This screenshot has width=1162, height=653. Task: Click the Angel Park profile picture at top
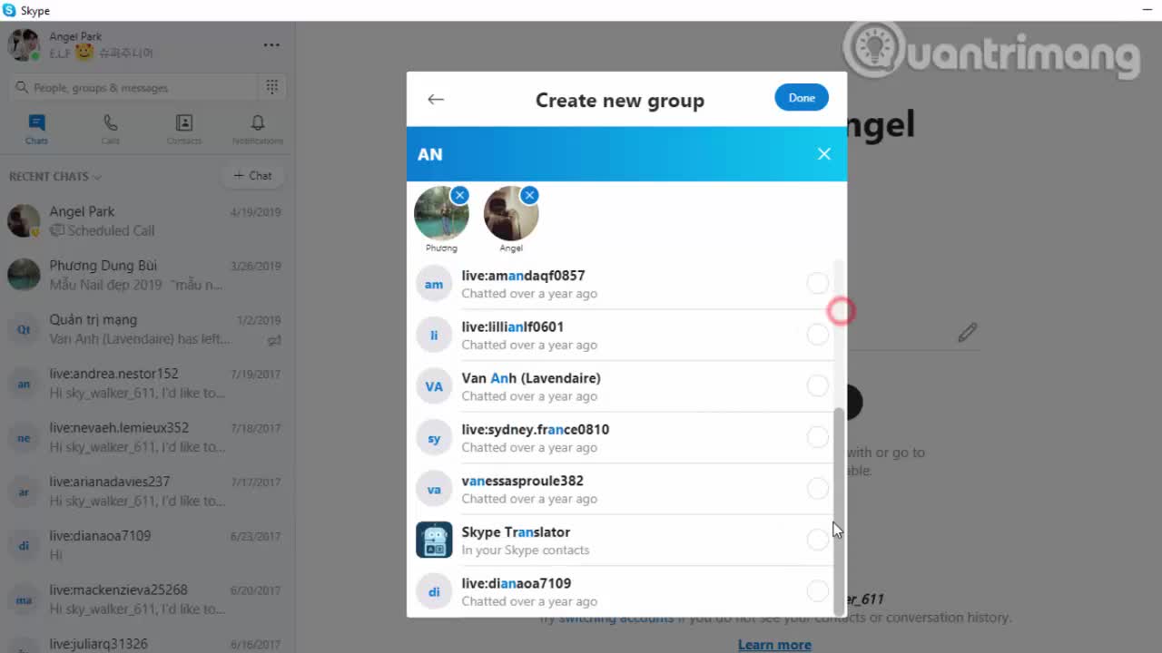[24, 44]
